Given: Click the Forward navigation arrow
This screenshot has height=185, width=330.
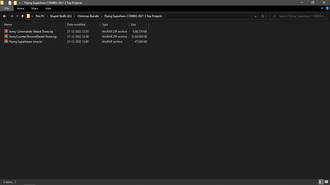Looking at the screenshot, I should pyautogui.click(x=12, y=16).
